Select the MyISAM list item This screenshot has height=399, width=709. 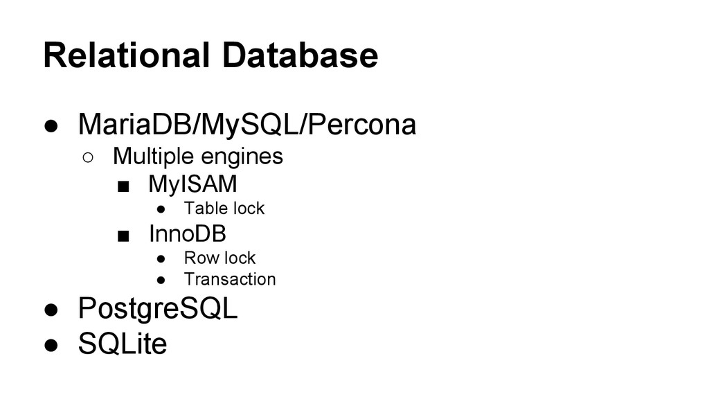point(192,184)
